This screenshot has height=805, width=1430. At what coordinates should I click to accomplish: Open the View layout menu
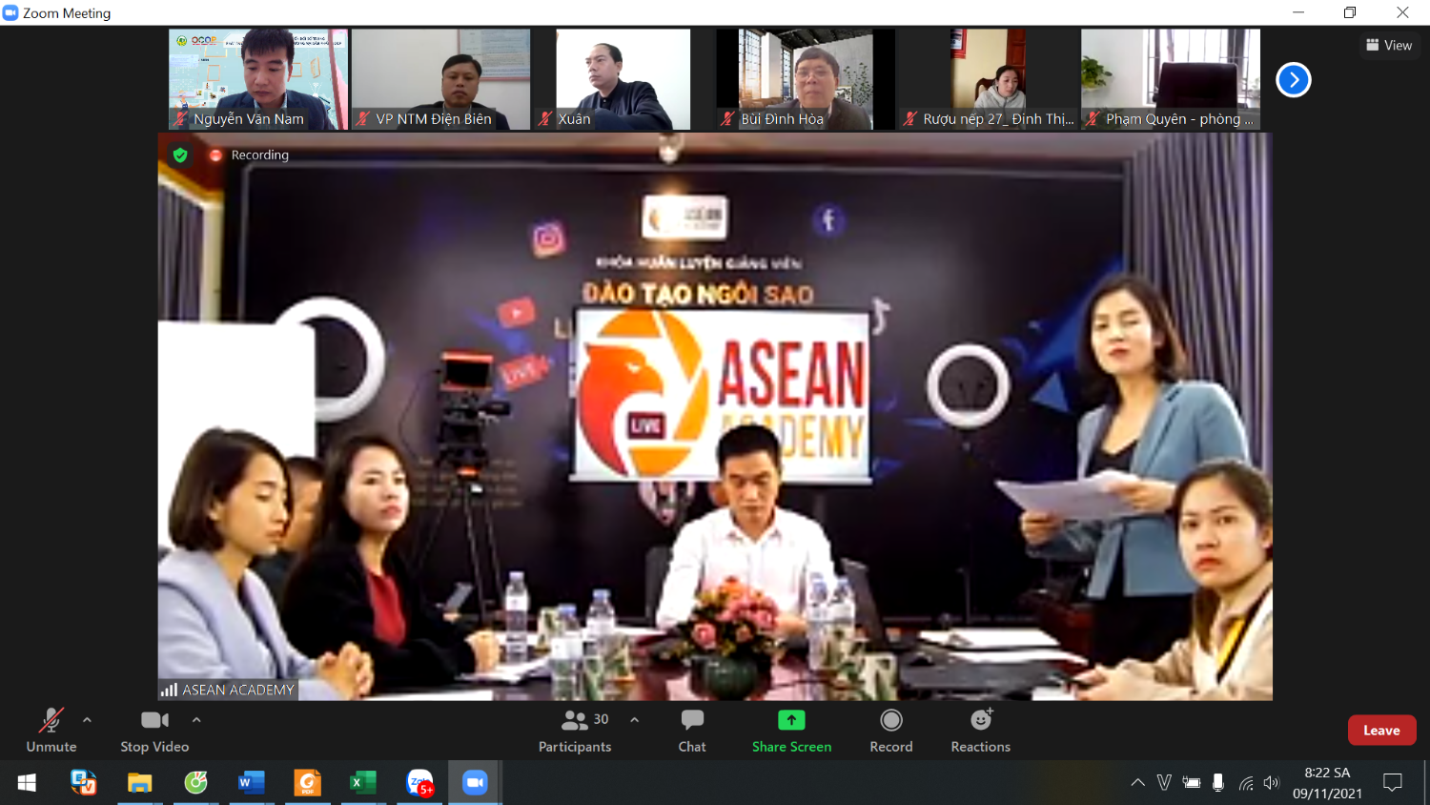click(x=1389, y=45)
